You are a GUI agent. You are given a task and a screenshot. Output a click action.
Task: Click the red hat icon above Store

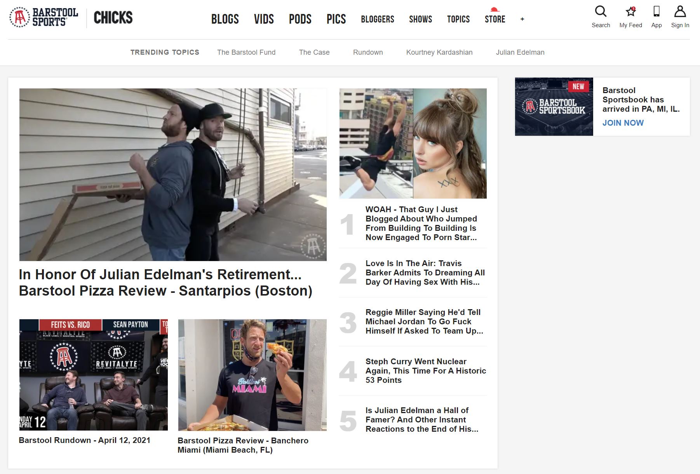coord(495,9)
